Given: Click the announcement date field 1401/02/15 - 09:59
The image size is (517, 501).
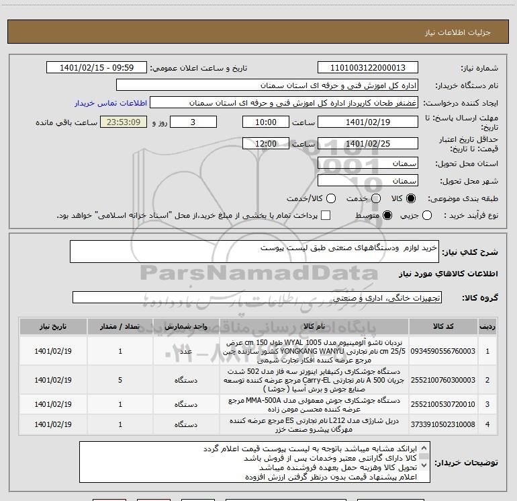Looking at the screenshot, I should tap(96, 68).
